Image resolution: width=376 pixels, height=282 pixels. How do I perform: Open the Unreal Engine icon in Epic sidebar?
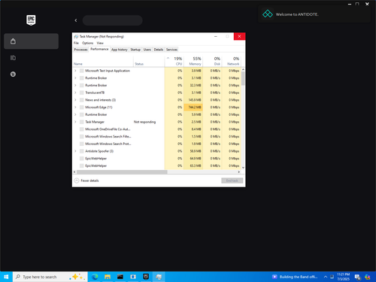pyautogui.click(x=13, y=74)
